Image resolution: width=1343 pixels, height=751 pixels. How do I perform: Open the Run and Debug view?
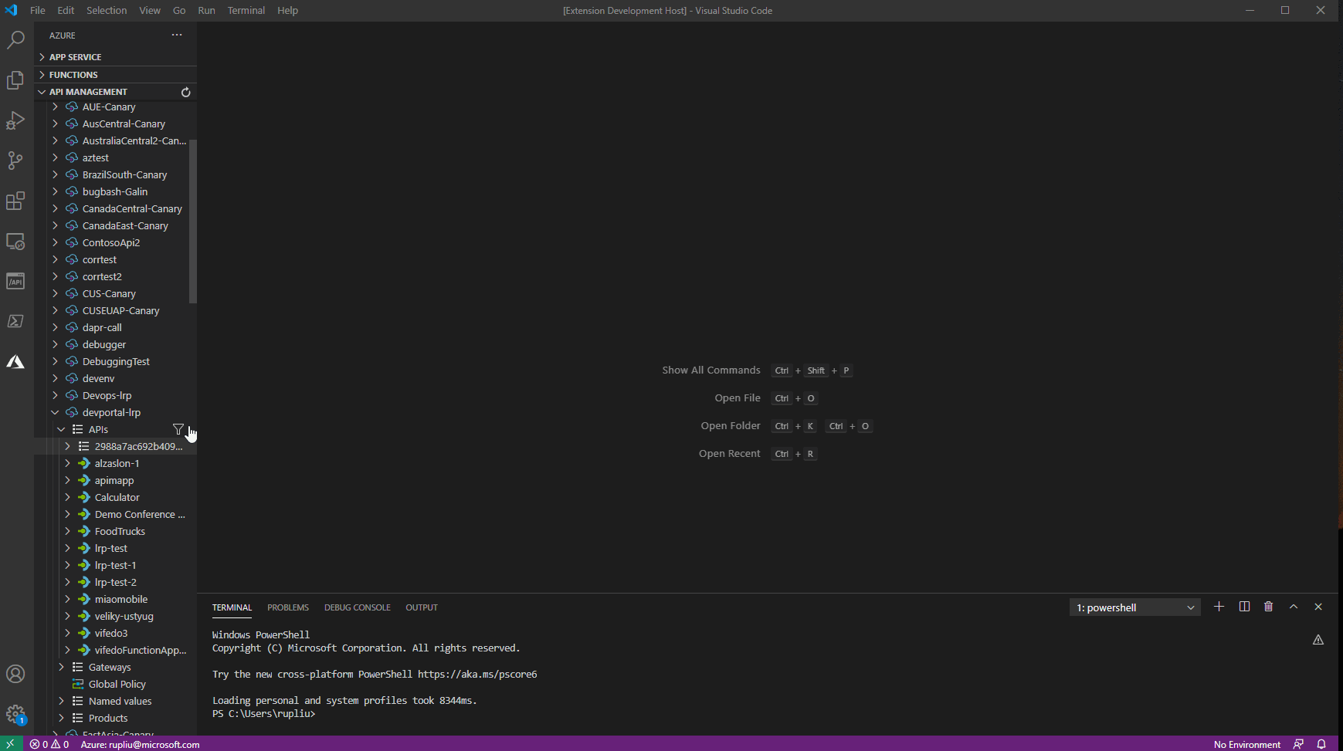point(15,120)
